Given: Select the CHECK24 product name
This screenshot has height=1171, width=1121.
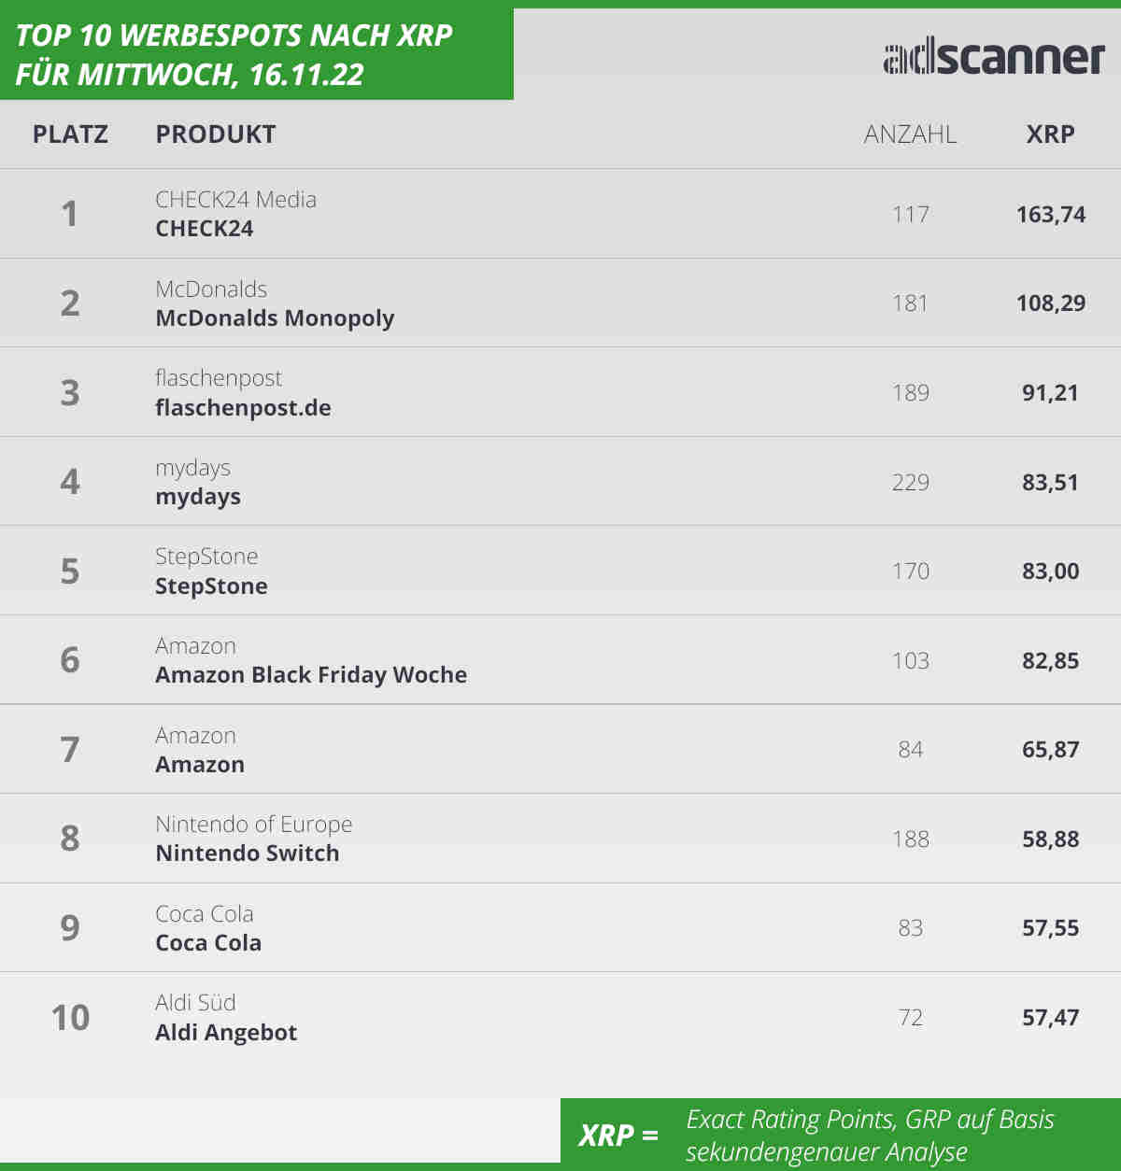Looking at the screenshot, I should (x=204, y=229).
